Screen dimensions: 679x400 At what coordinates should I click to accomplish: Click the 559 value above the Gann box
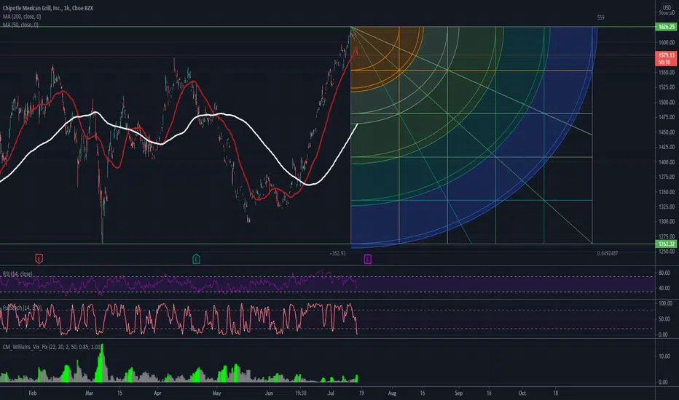tap(600, 17)
